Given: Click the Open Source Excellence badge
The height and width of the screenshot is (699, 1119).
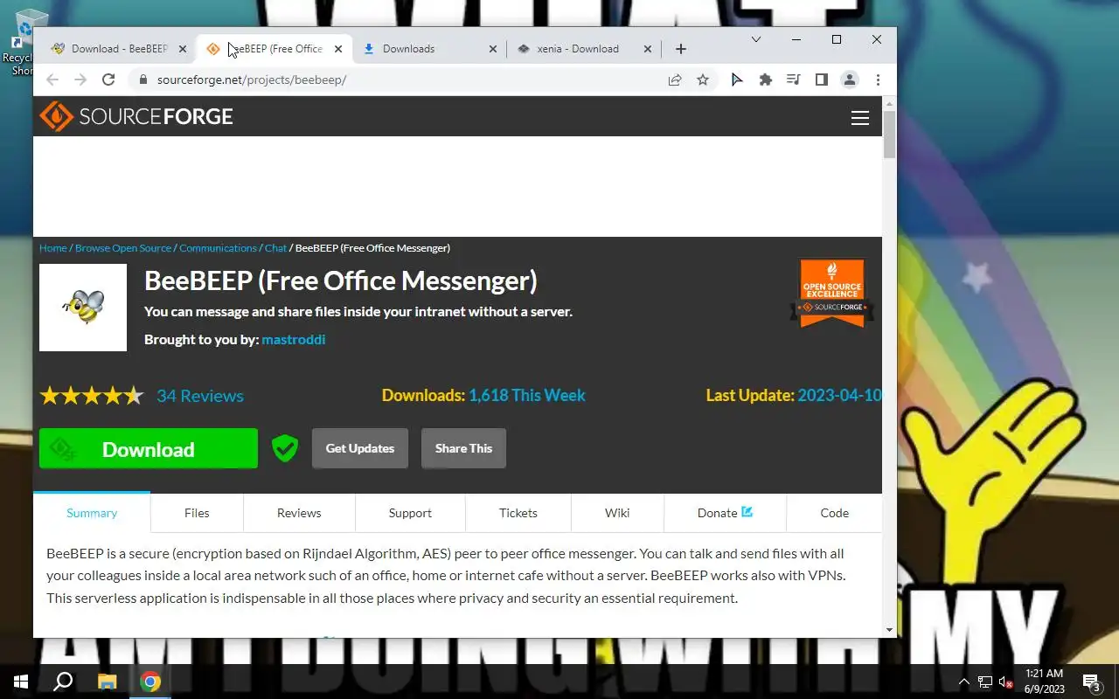Looking at the screenshot, I should pos(832,294).
